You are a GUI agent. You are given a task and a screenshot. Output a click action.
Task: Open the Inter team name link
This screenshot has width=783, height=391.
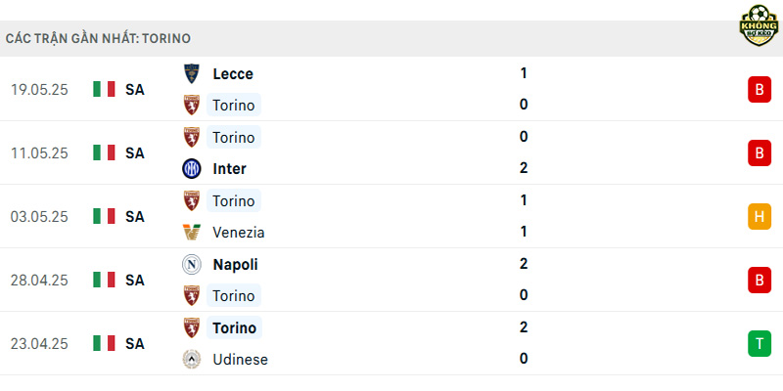click(229, 169)
